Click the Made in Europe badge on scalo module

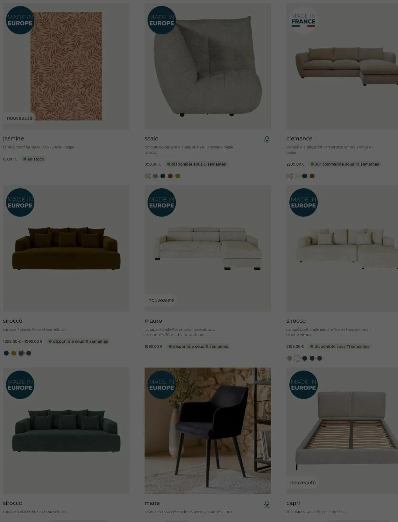[x=162, y=20]
